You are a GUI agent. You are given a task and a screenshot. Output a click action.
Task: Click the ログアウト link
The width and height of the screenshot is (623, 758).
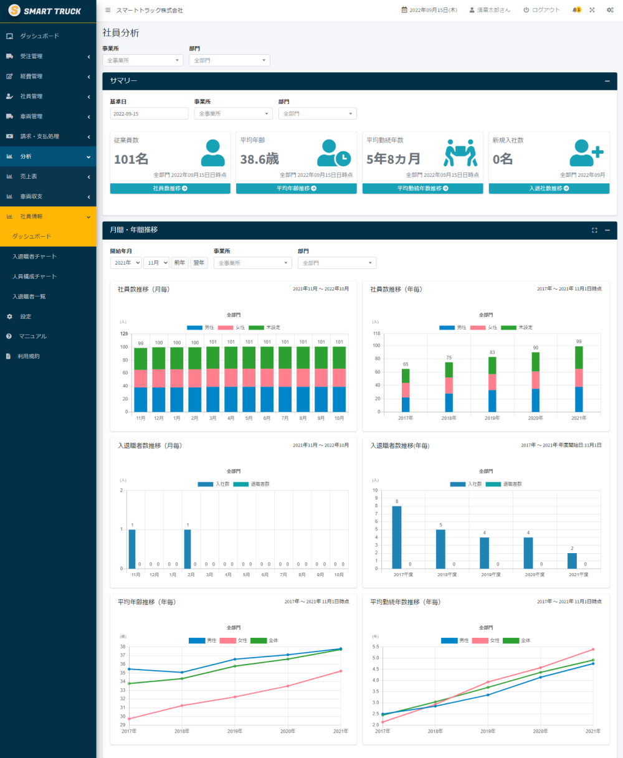point(541,11)
